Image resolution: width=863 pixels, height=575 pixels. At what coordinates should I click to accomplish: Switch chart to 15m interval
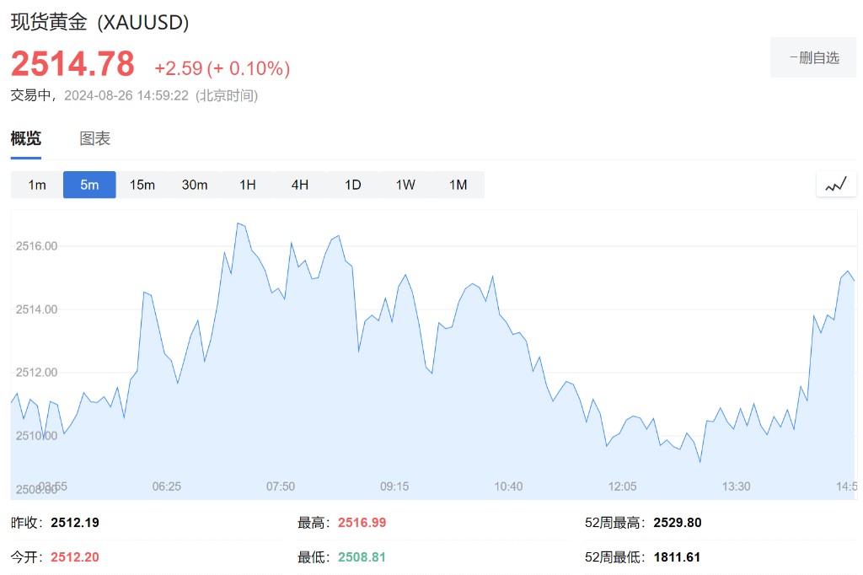click(x=142, y=185)
